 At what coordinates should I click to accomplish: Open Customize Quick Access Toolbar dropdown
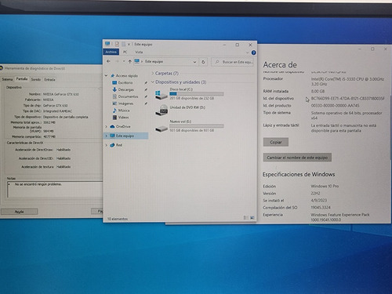tap(129, 45)
